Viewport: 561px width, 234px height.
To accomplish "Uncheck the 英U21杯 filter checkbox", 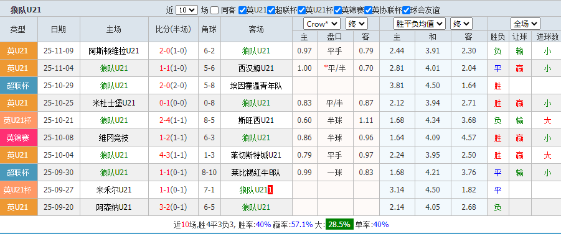I will coord(301,11).
